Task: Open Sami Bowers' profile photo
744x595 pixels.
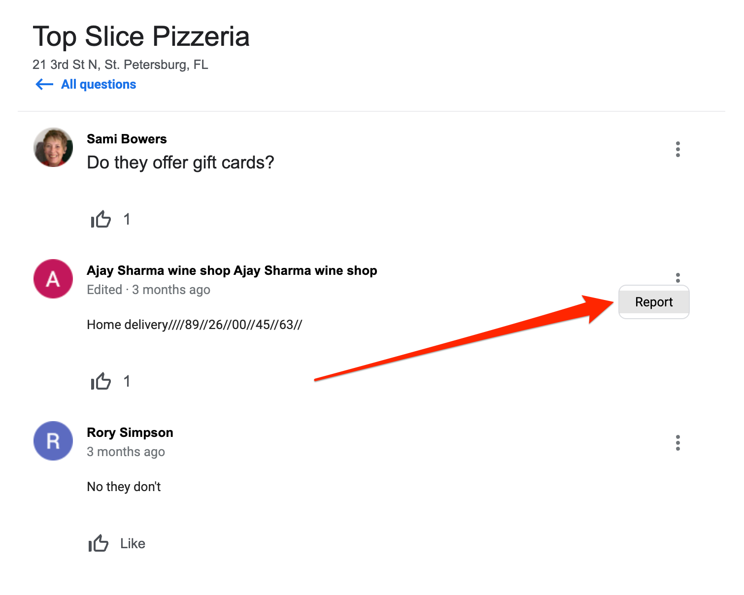Action: point(53,147)
